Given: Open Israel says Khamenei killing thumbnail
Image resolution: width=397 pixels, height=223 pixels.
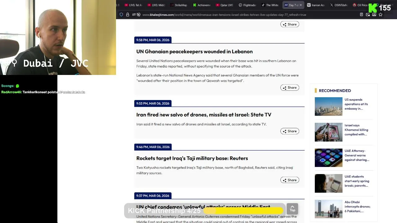Looking at the screenshot, I should pos(328,132).
